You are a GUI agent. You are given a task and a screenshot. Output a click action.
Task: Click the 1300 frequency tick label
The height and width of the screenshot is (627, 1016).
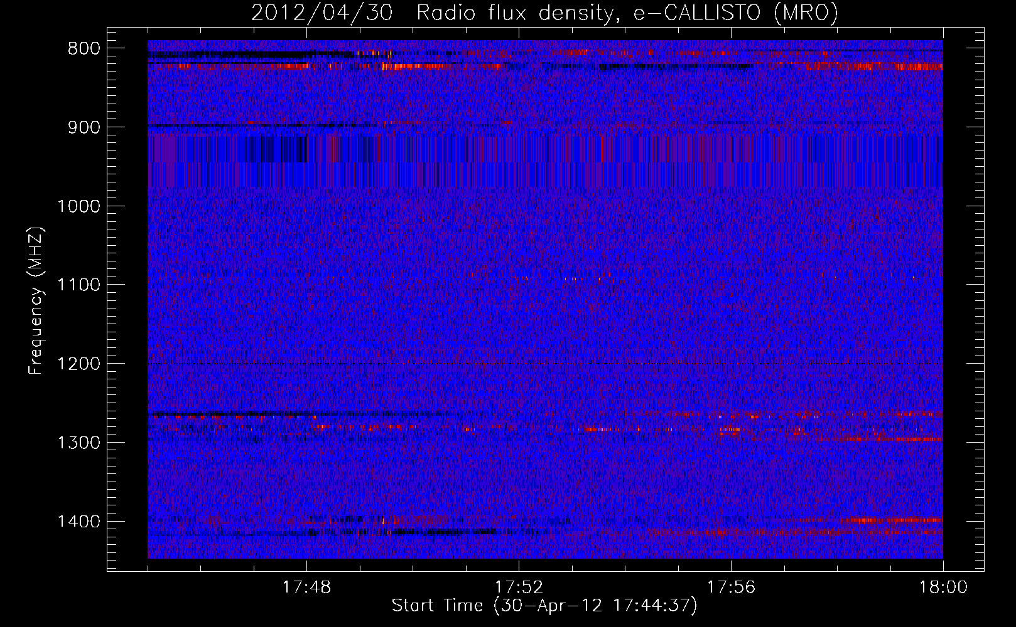[x=78, y=443]
